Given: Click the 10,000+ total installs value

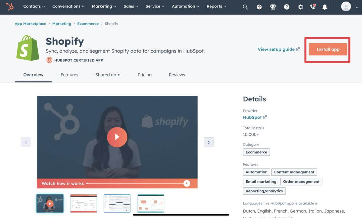Looking at the screenshot, I should (x=251, y=135).
